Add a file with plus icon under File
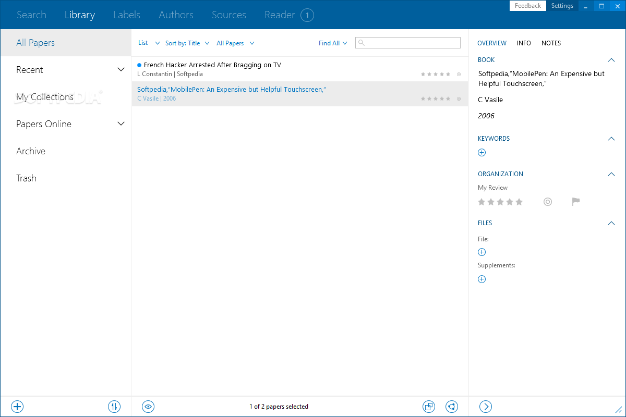Viewport: 626px width, 417px height. pyautogui.click(x=482, y=252)
